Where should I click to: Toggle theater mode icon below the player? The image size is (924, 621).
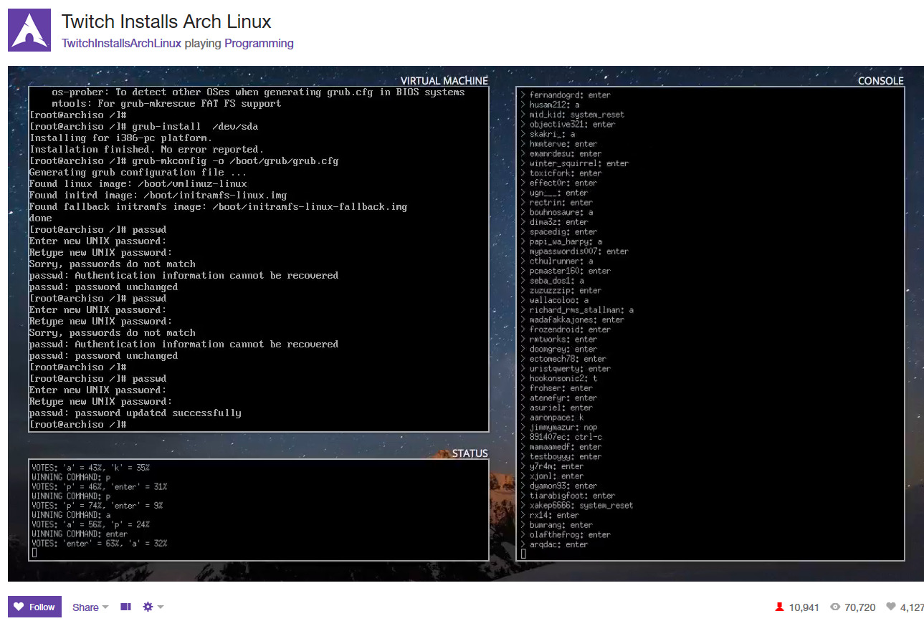[125, 607]
